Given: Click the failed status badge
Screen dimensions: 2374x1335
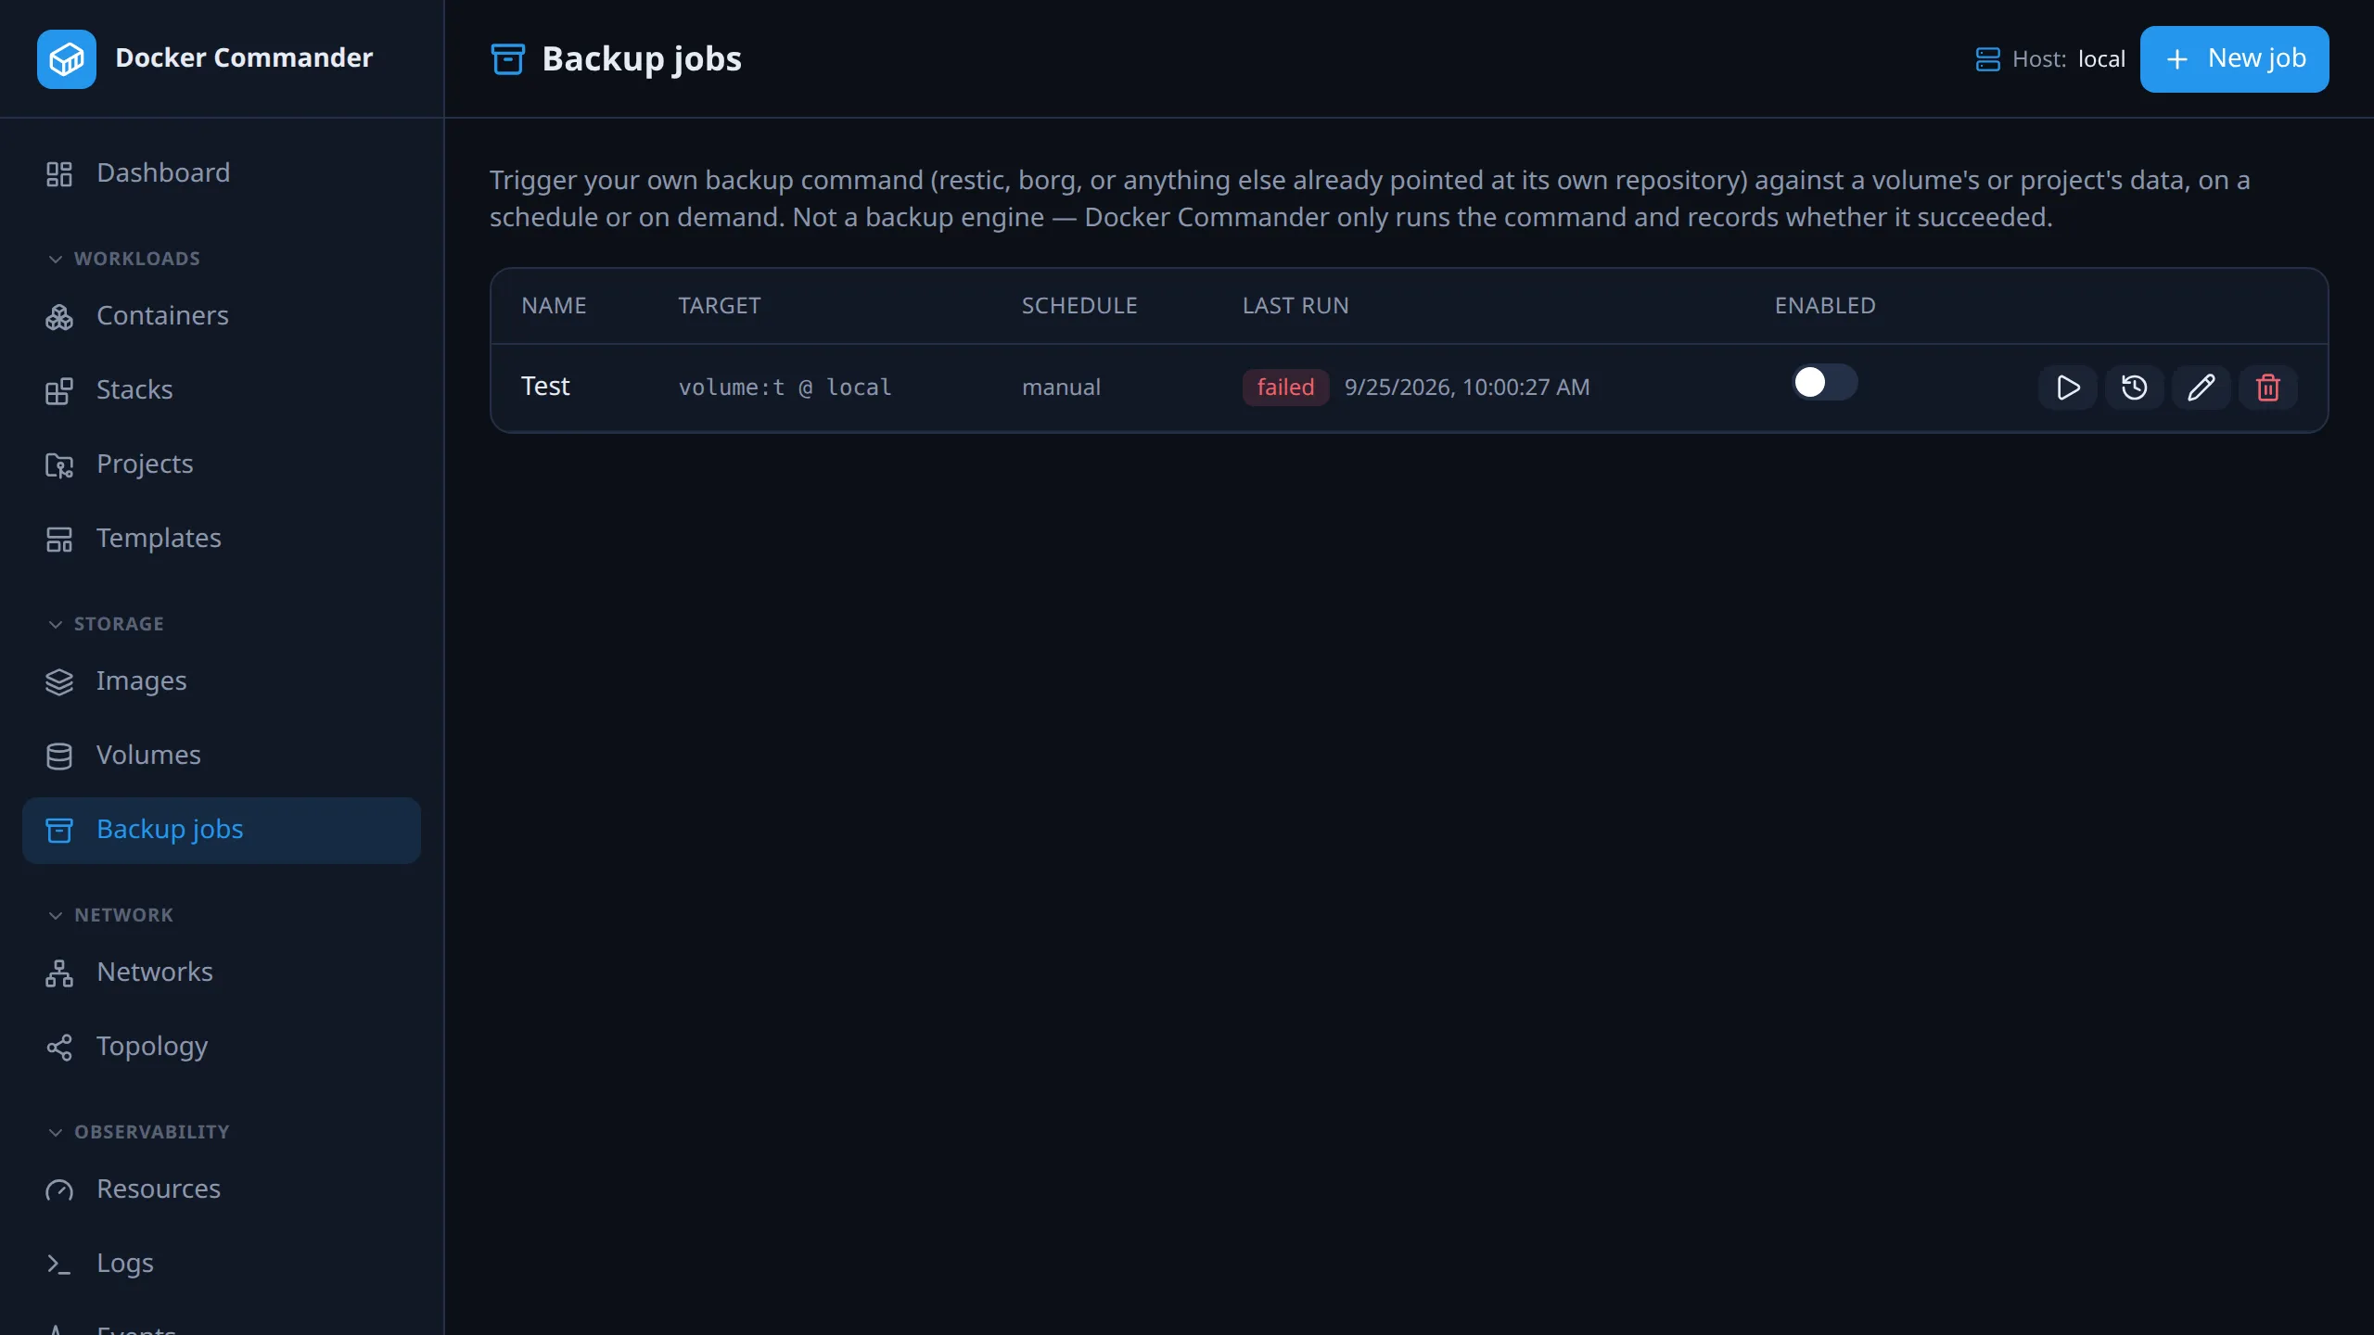Looking at the screenshot, I should coord(1285,388).
